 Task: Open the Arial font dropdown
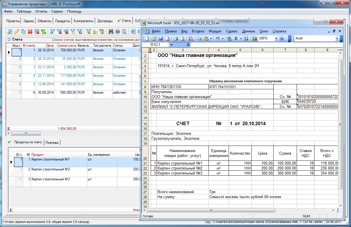(x=337, y=38)
